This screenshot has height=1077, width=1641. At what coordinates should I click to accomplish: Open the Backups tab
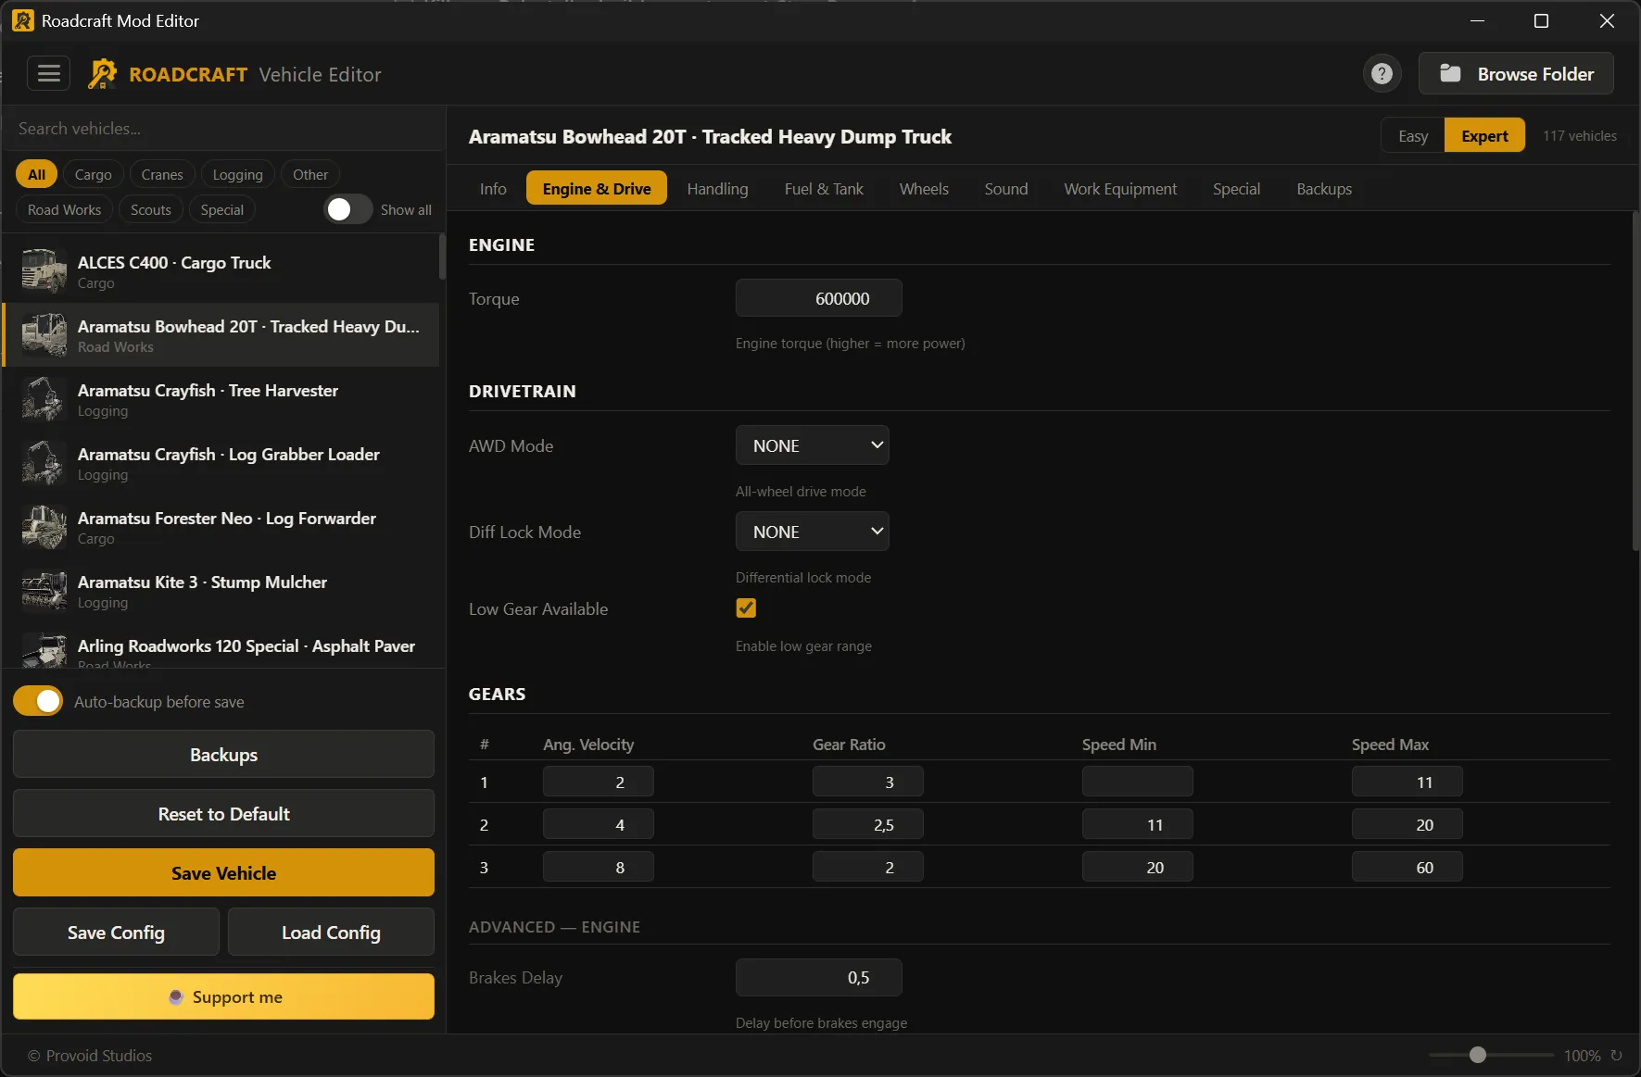coord(1323,188)
